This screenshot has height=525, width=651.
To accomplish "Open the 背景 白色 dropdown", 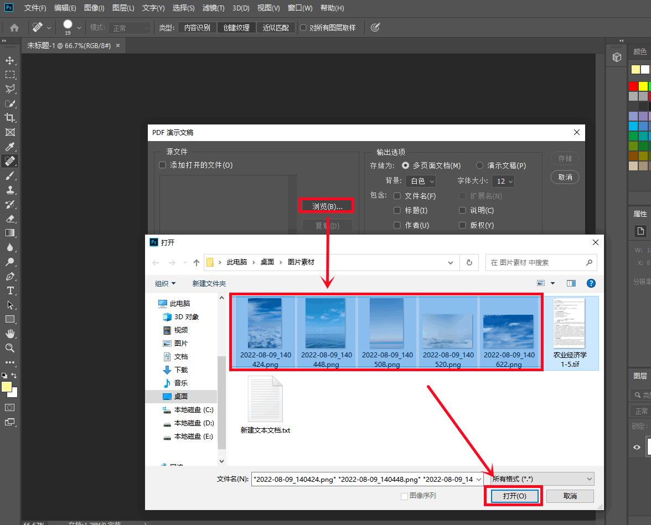I will (420, 181).
